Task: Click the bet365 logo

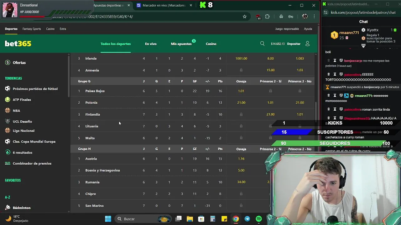Action: click(x=18, y=44)
